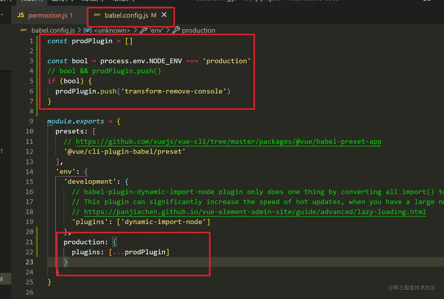Open the vue-cli GitHub link in comment

click(x=229, y=142)
